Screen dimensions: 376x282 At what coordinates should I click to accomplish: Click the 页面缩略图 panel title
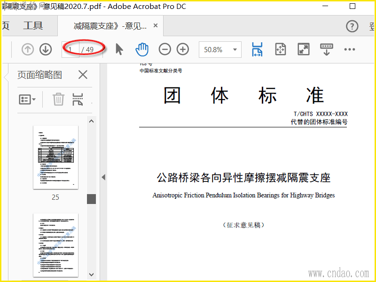click(x=39, y=75)
